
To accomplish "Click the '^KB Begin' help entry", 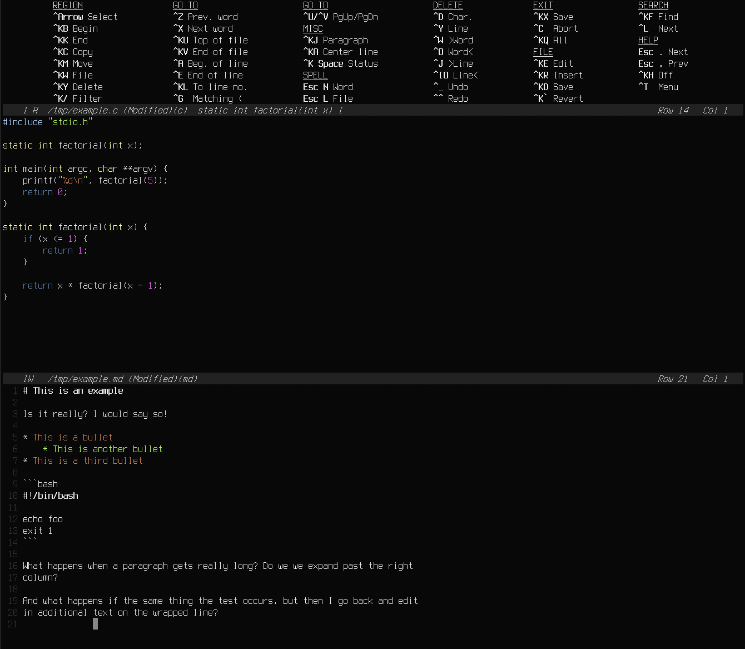I will [x=75, y=28].
